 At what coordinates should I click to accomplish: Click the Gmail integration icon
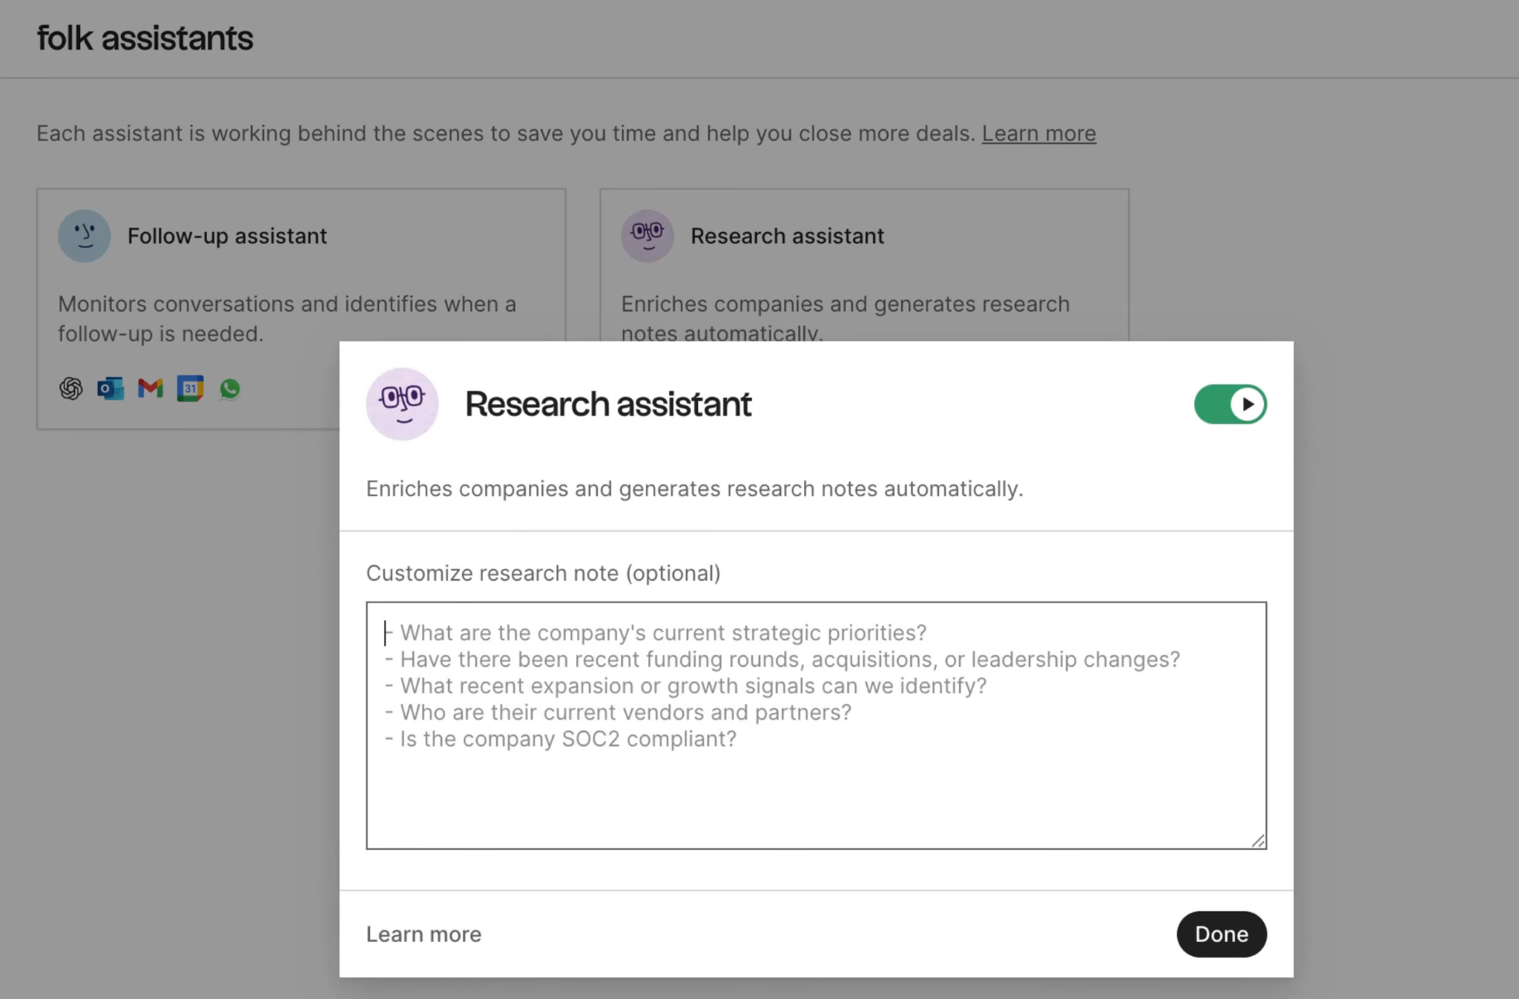151,389
